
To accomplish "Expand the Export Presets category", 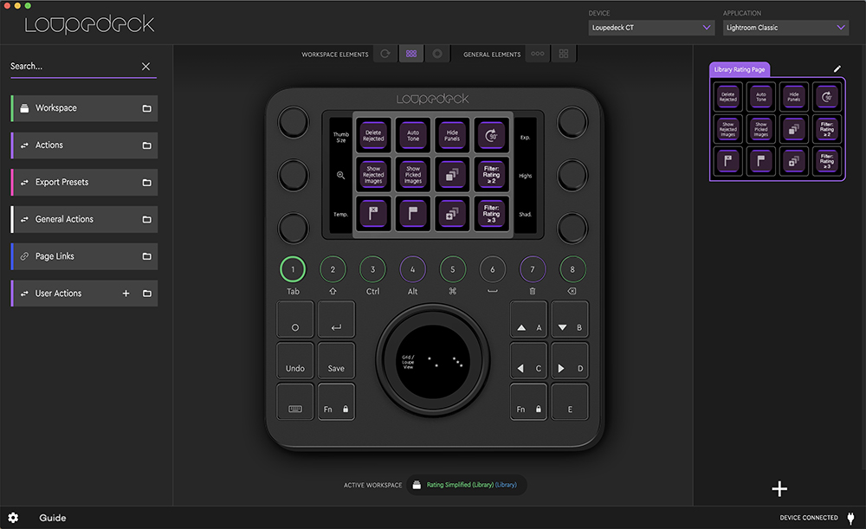I will tap(85, 182).
